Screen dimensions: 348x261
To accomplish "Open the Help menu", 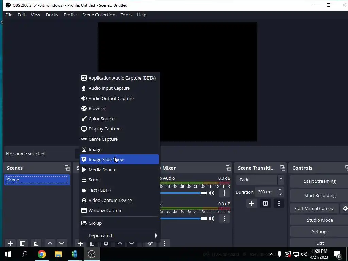I will [142, 15].
